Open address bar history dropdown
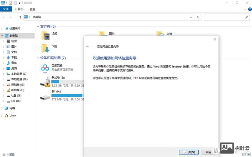 [x=191, y=17]
